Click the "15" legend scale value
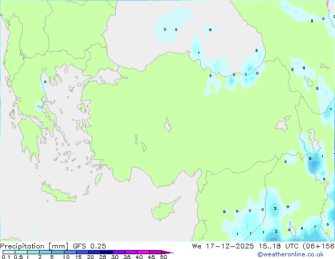Viewport: 335px width, 259px height. click(78, 257)
